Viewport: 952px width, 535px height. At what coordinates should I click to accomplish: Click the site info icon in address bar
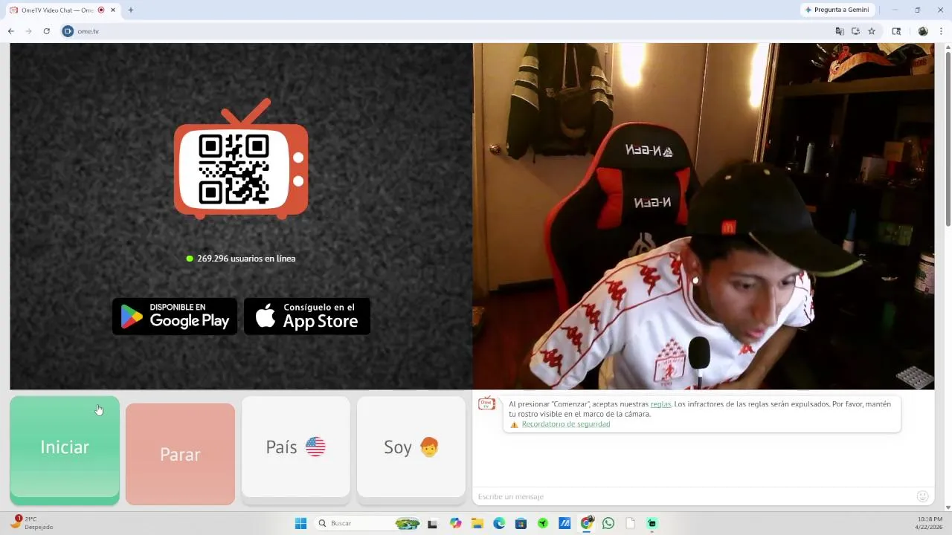pyautogui.click(x=68, y=31)
